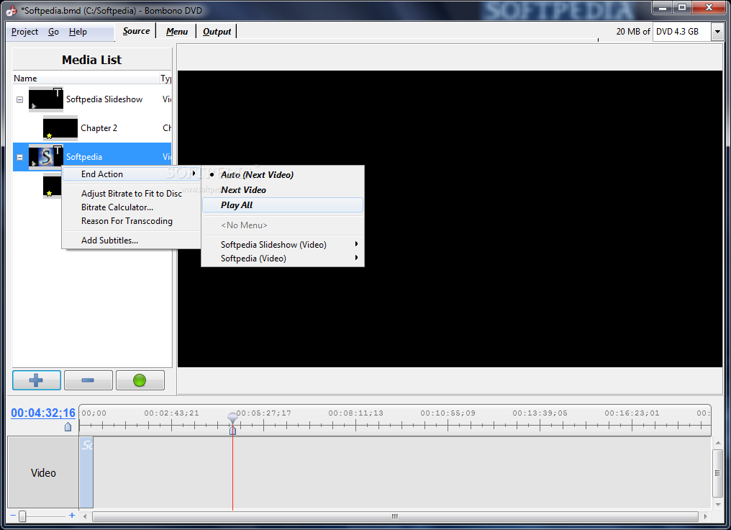Open the DVD 4.3 GB size dropdown
Screen dimensions: 731x530
[x=717, y=32]
